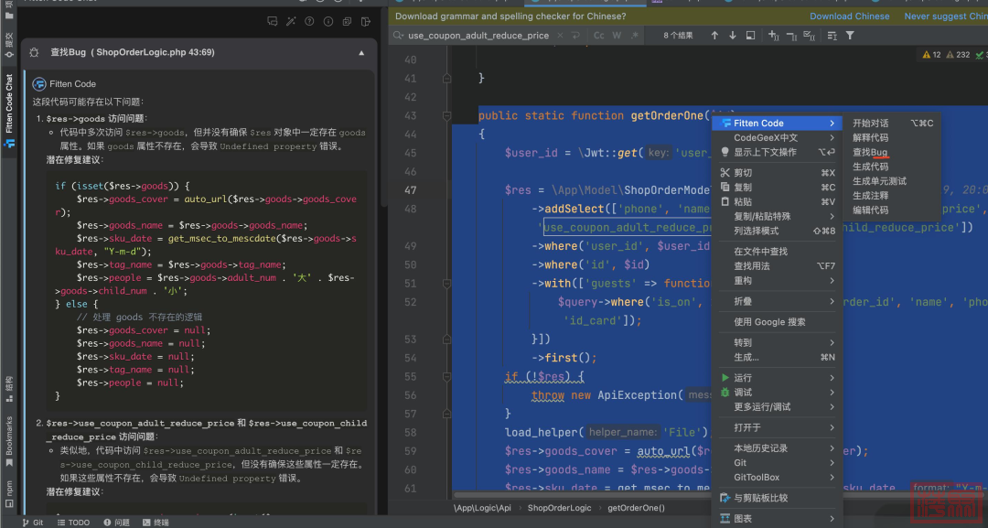Toggle match case 'Cc' search option

pyautogui.click(x=599, y=36)
